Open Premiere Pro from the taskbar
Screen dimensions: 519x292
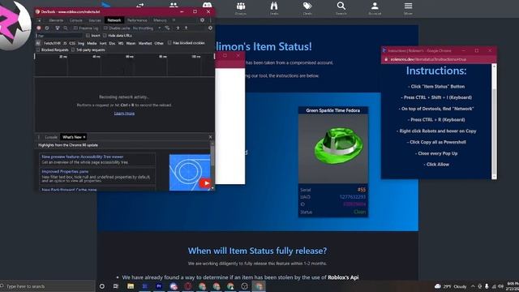pos(159,286)
